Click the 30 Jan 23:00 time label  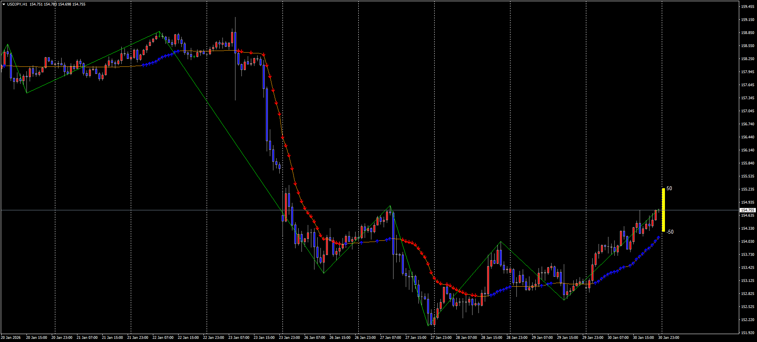pos(668,338)
